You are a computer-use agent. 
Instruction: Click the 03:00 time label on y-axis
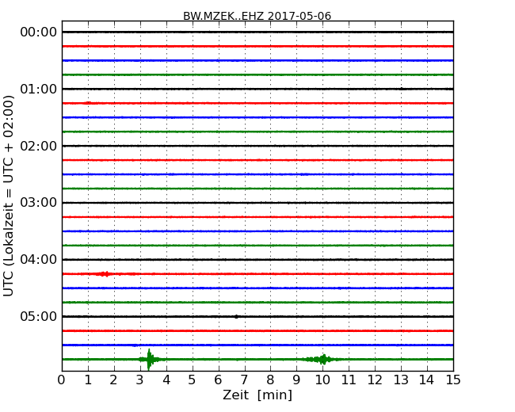tap(38, 203)
